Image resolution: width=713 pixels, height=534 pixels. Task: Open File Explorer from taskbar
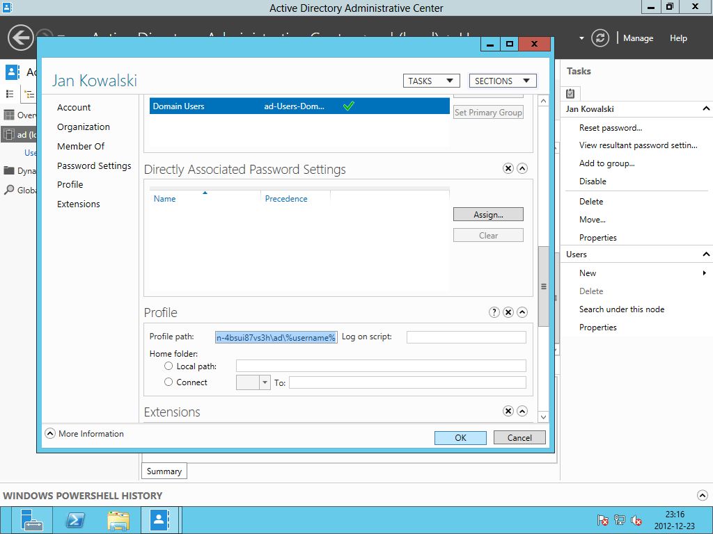tap(118, 520)
